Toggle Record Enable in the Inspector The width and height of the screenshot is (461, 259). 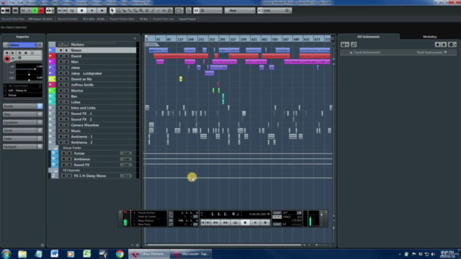point(7,59)
